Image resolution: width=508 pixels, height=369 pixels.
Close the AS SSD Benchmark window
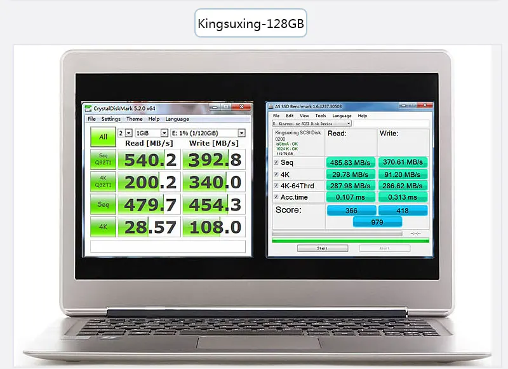(425, 105)
